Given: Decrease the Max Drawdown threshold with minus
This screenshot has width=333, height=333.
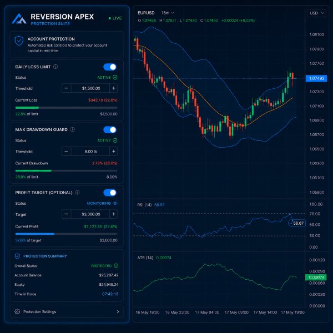Looking at the screenshot, I should click(66, 151).
